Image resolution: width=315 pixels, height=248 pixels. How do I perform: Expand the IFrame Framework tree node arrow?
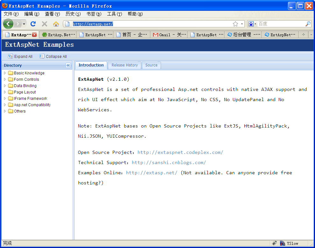click(x=5, y=98)
